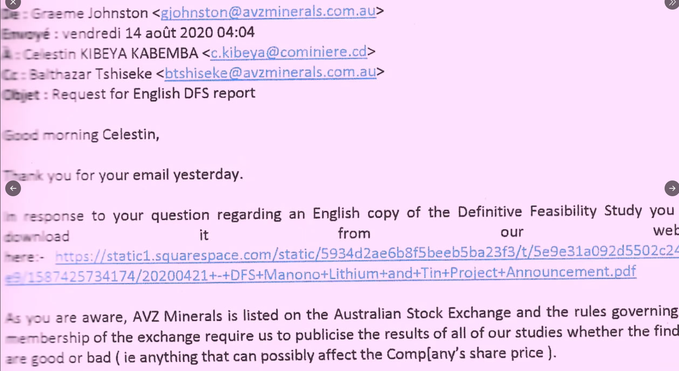679x371 pixels.
Task: Click the line 'Thank you for your email yesterday.'
Action: (123, 175)
